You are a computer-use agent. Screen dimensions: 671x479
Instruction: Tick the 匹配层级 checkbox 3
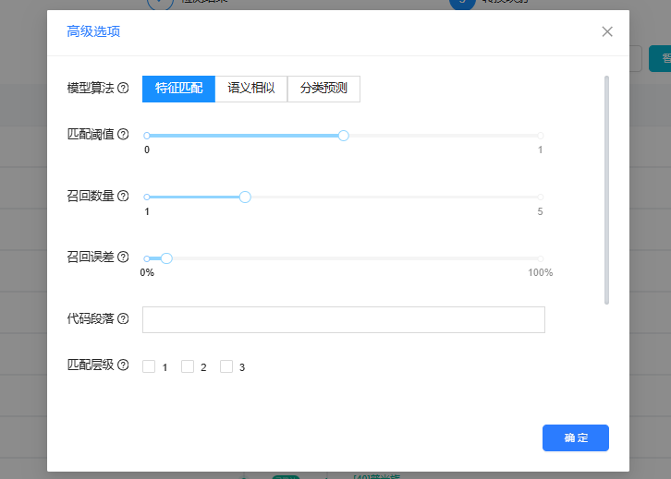click(226, 367)
